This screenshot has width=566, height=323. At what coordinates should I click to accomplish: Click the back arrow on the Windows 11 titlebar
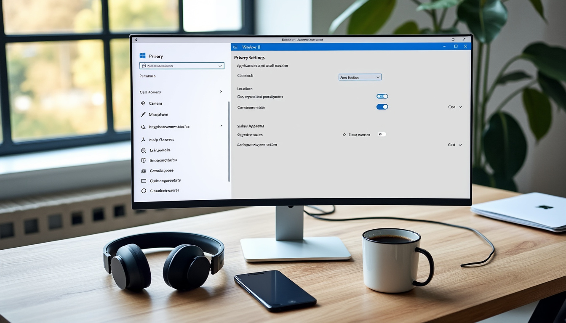[x=235, y=47]
